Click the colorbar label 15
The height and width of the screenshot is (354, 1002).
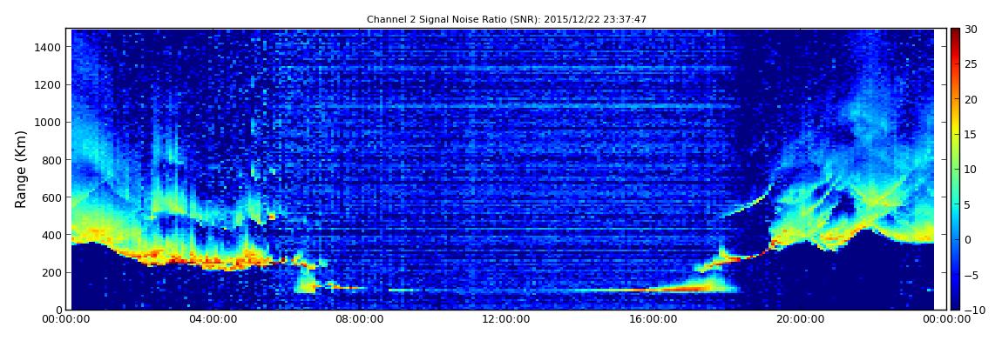pyautogui.click(x=971, y=135)
